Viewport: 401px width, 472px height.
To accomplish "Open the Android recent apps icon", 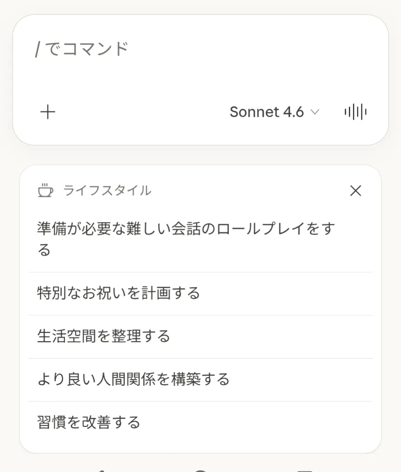I will (304, 469).
